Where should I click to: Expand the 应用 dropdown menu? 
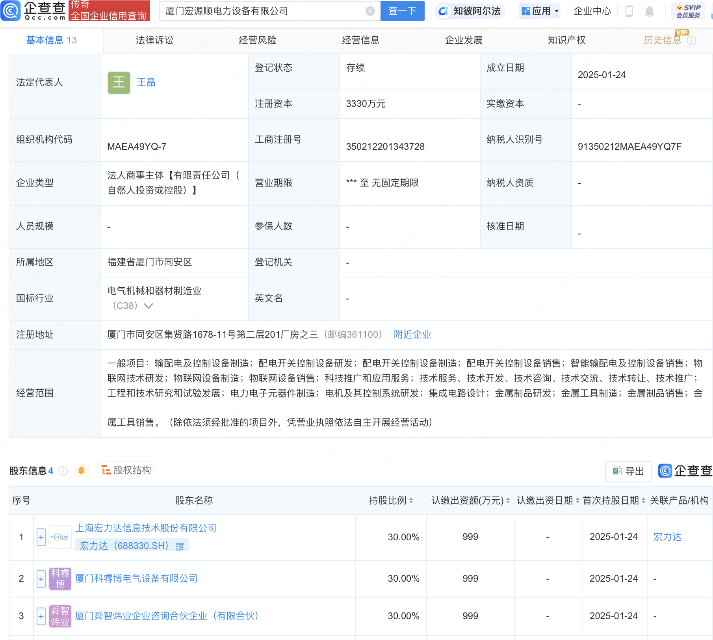tap(539, 11)
